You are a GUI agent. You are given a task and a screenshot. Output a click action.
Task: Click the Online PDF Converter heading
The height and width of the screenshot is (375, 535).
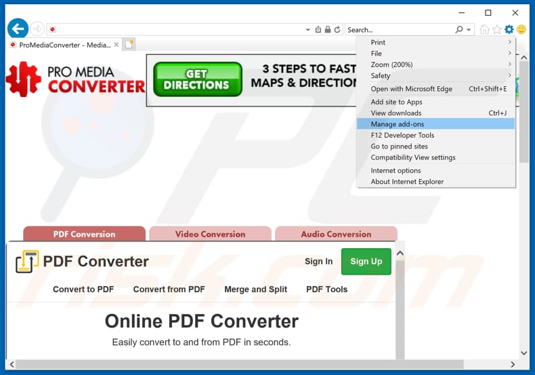tap(202, 321)
